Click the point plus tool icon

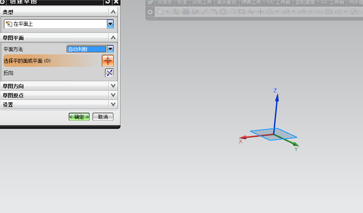tap(260, 12)
